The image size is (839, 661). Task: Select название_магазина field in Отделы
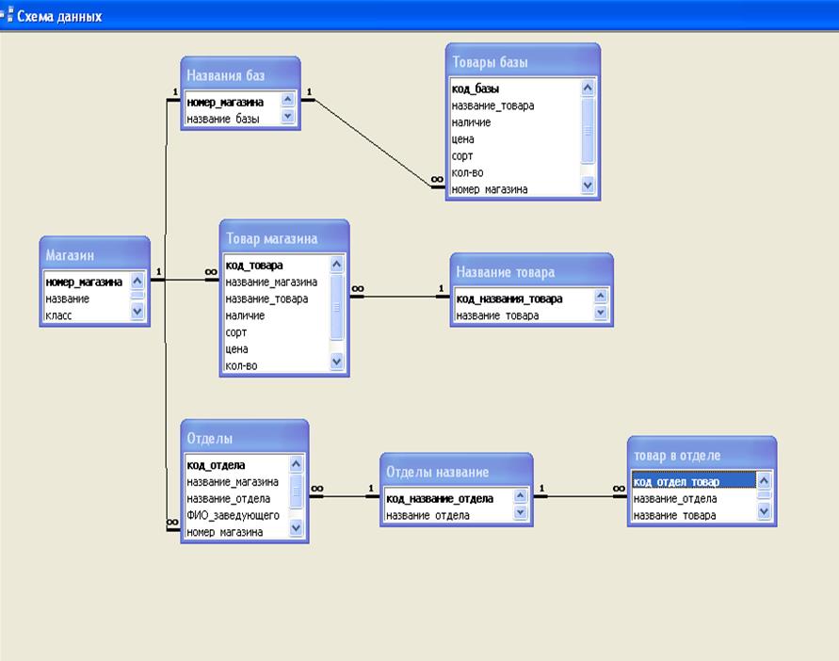pyautogui.click(x=237, y=482)
